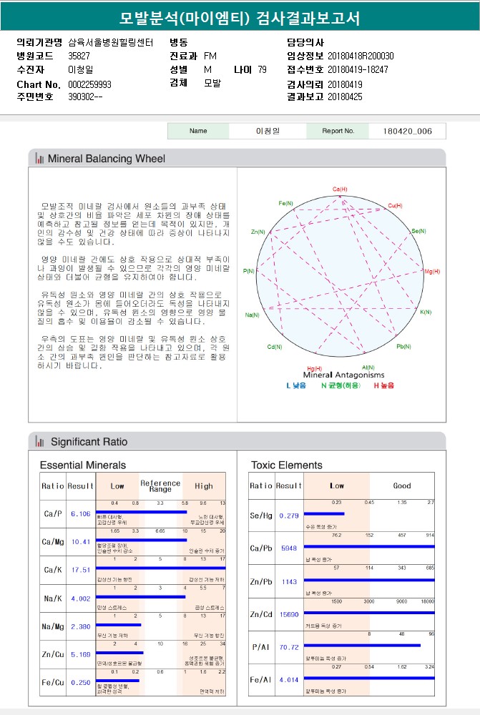Click the Pb(N) label on the wheel
The width and height of the screenshot is (480, 715).
[x=403, y=347]
